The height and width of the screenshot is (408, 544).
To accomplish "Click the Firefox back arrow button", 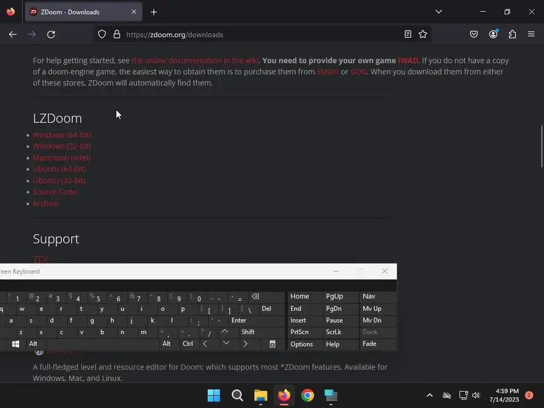I will tap(13, 35).
